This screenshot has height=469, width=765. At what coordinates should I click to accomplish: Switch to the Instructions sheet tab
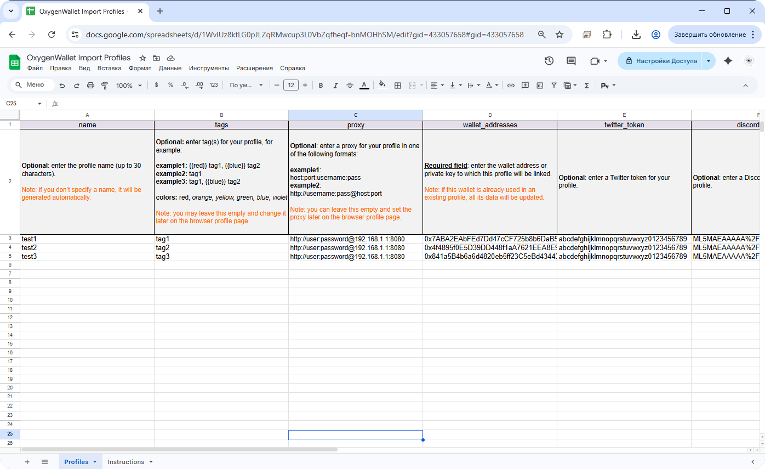[x=126, y=462]
